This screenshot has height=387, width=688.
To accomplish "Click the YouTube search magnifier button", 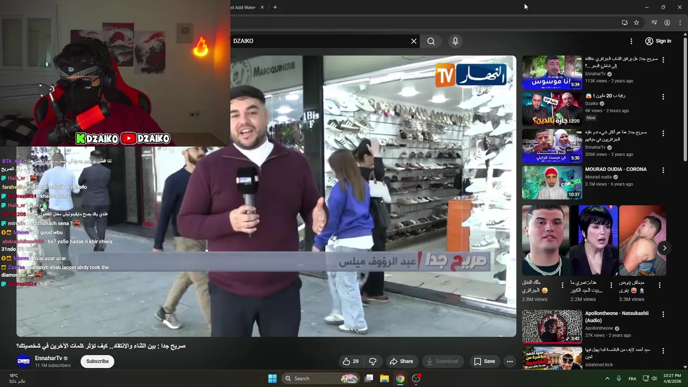I will pos(431,41).
